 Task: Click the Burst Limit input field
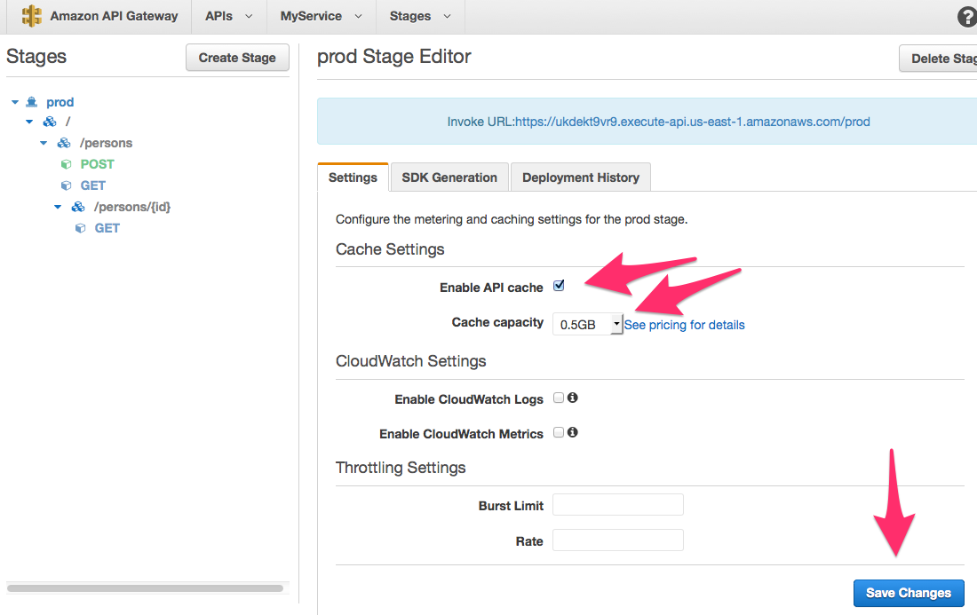[x=617, y=505]
